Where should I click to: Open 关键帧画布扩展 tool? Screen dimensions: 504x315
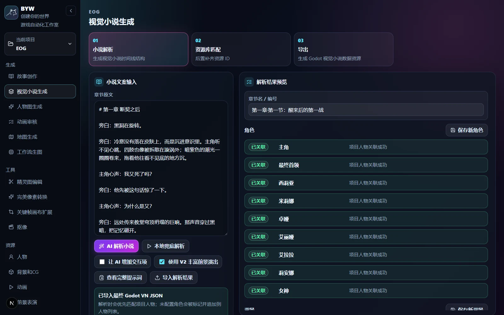(40, 212)
